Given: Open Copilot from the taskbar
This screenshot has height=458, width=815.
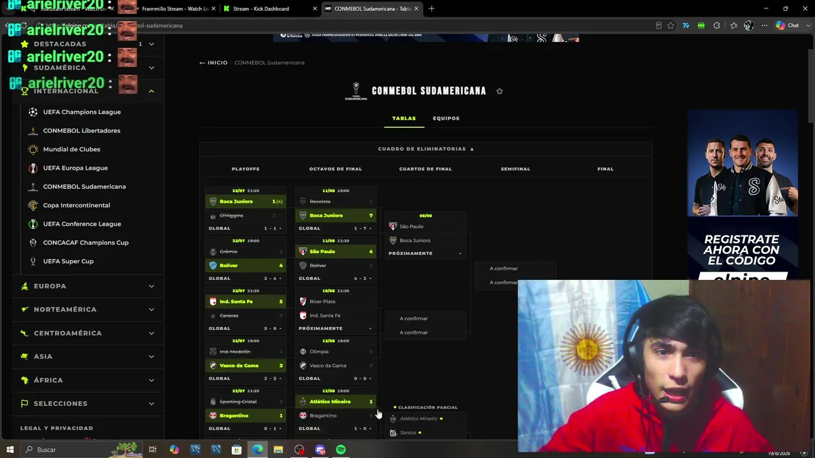Looking at the screenshot, I should tap(174, 450).
